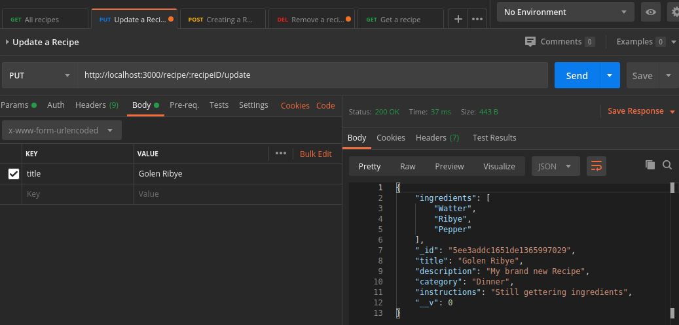Click the empty Key placeholder field
This screenshot has height=325, width=679.
click(x=78, y=194)
